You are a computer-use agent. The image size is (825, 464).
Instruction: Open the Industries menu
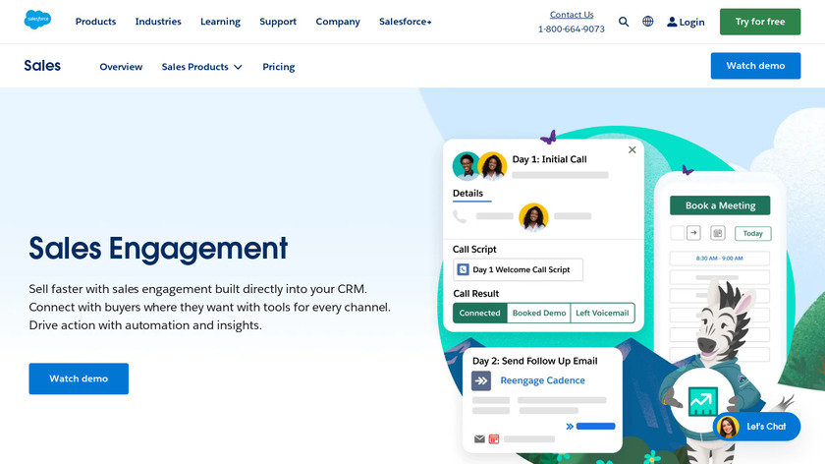coord(158,22)
